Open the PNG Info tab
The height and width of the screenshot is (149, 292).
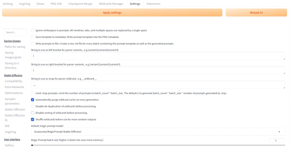pos(56,4)
